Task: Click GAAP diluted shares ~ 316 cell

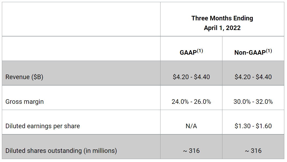Action: point(191,151)
